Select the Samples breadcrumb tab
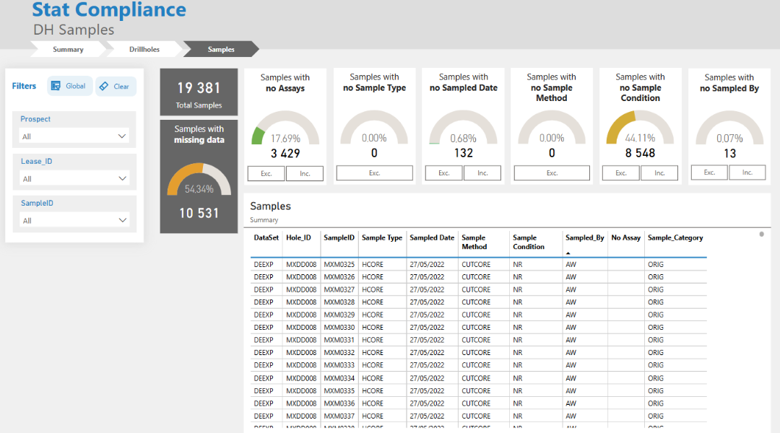 (221, 49)
